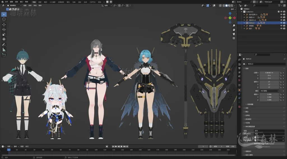This screenshot has height=159, width=287.
Task: Click the zoom magnifier viewport button
Action: [234, 26]
